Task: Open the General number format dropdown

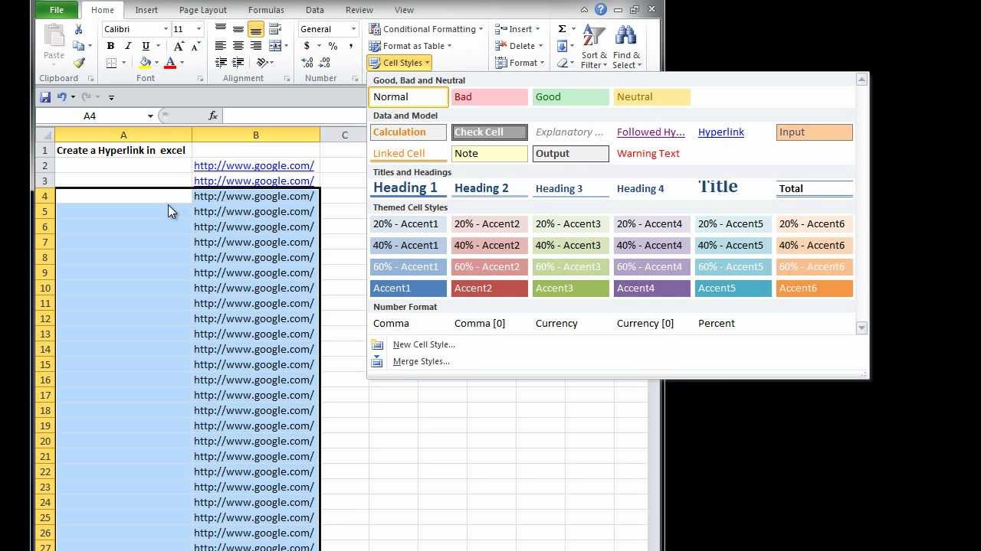Action: (x=353, y=29)
